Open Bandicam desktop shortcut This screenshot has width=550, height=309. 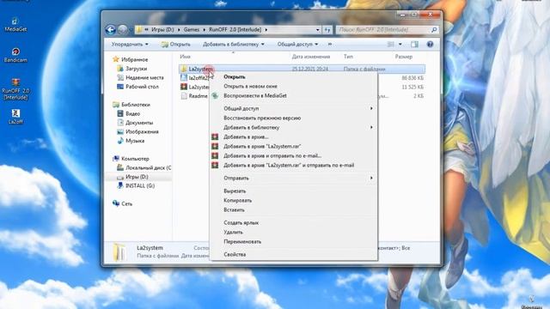[x=15, y=55]
